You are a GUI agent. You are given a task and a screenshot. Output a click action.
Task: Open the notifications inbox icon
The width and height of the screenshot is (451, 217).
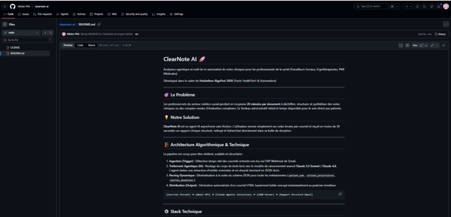[x=439, y=6]
